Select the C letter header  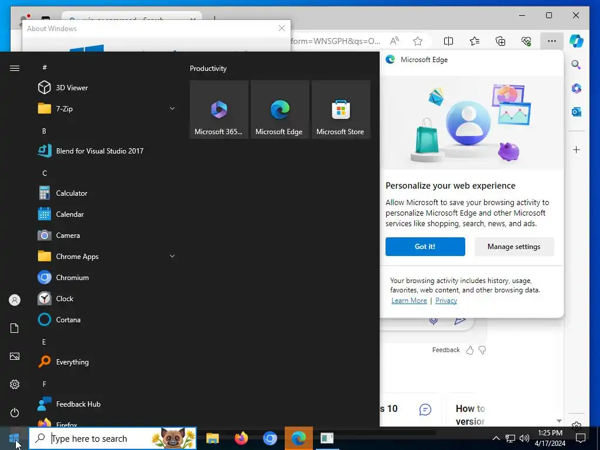[45, 173]
